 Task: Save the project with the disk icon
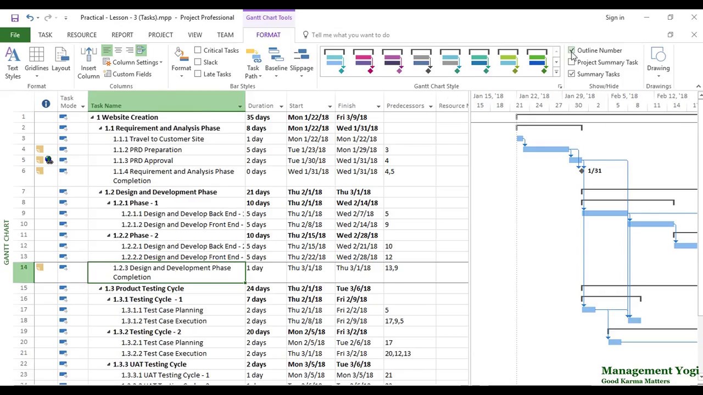click(15, 18)
